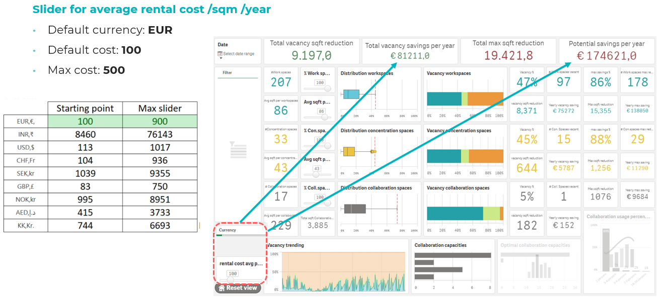
Task: Select the Total vacancy sqft reduction value 9.197,0
Action: 312,55
